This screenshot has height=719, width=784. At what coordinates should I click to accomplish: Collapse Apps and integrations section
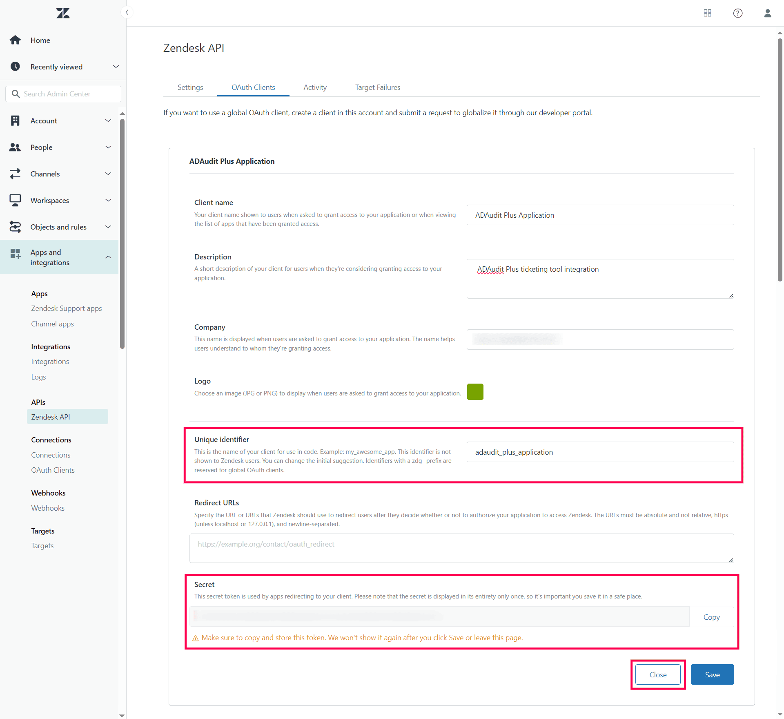click(x=108, y=257)
